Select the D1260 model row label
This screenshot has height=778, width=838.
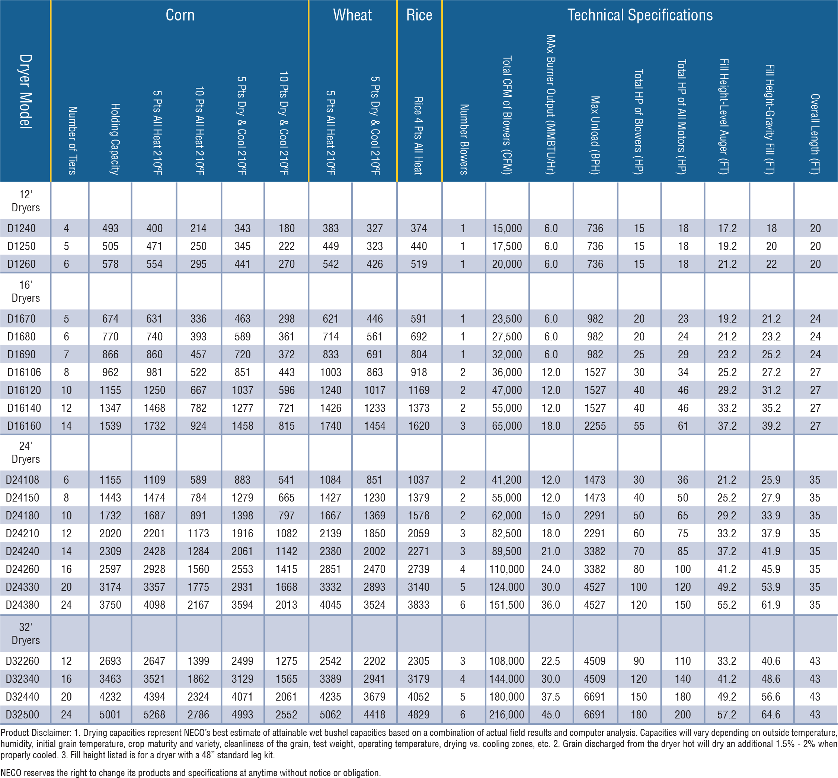[22, 264]
